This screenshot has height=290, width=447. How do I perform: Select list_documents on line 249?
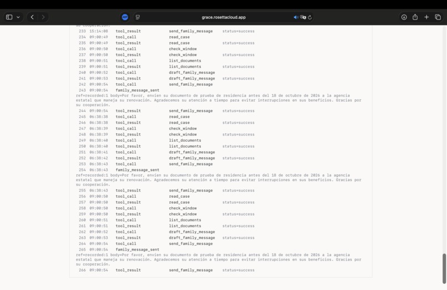coord(185,141)
